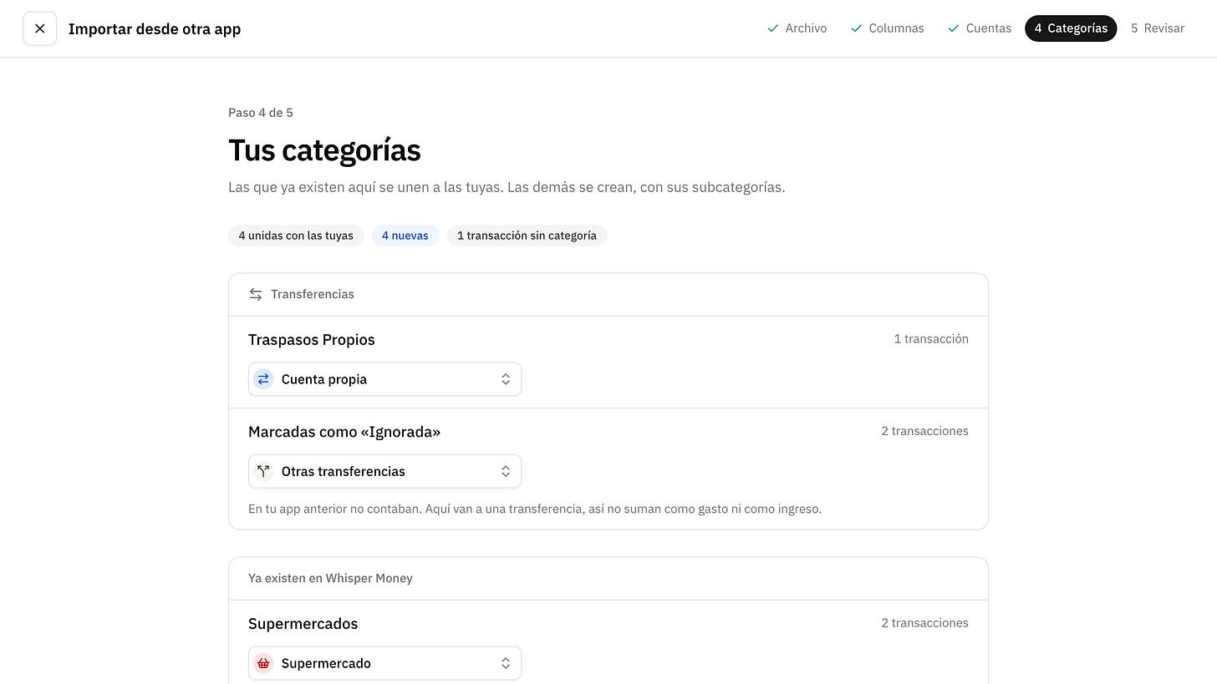Go back to the Archivo step
Viewport: 1217px width, 684px height.
tap(797, 28)
